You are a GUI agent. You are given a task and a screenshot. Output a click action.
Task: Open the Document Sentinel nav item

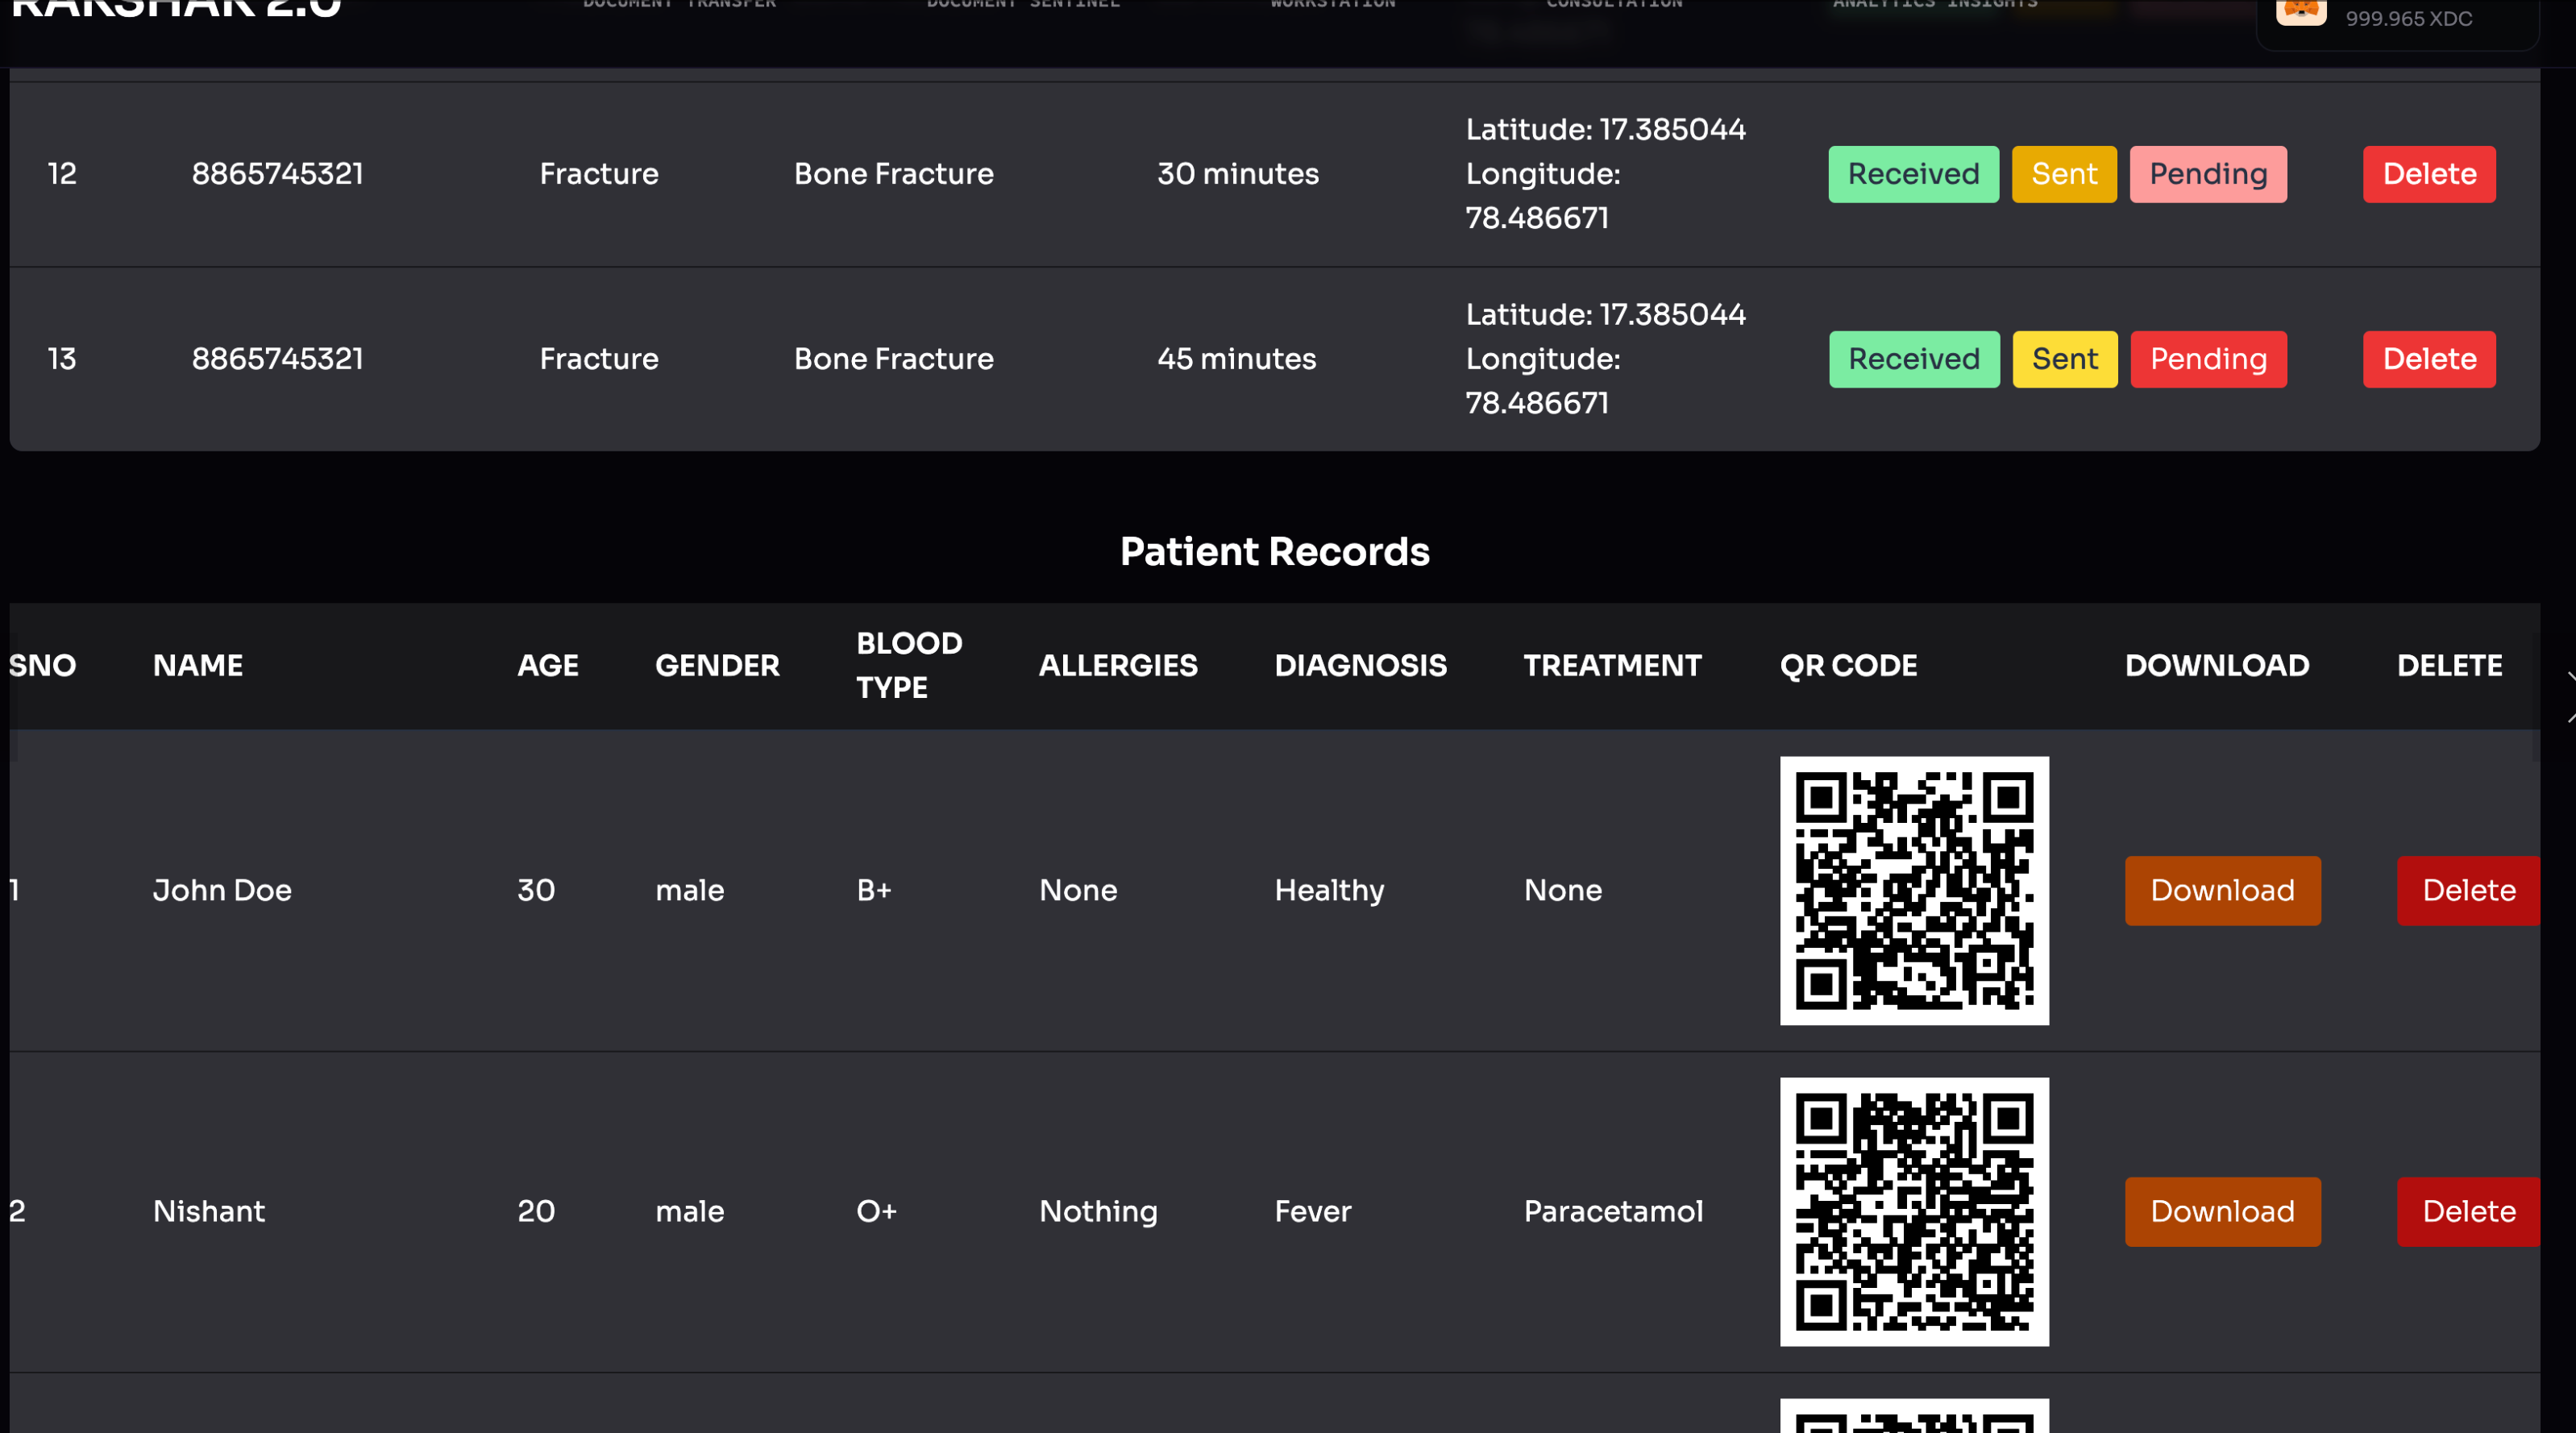(x=1022, y=5)
